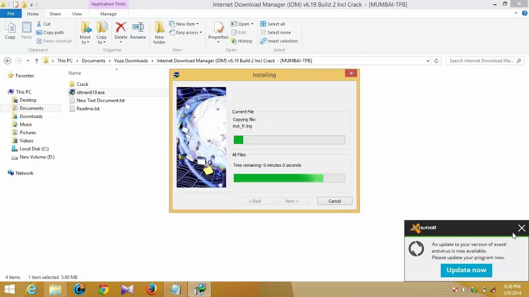Open the Windows Start button
The width and height of the screenshot is (529, 297).
10,290
